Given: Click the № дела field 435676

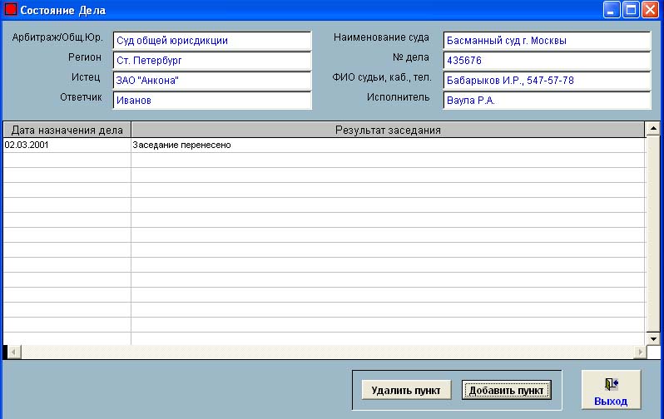Looking at the screenshot, I should (546, 61).
